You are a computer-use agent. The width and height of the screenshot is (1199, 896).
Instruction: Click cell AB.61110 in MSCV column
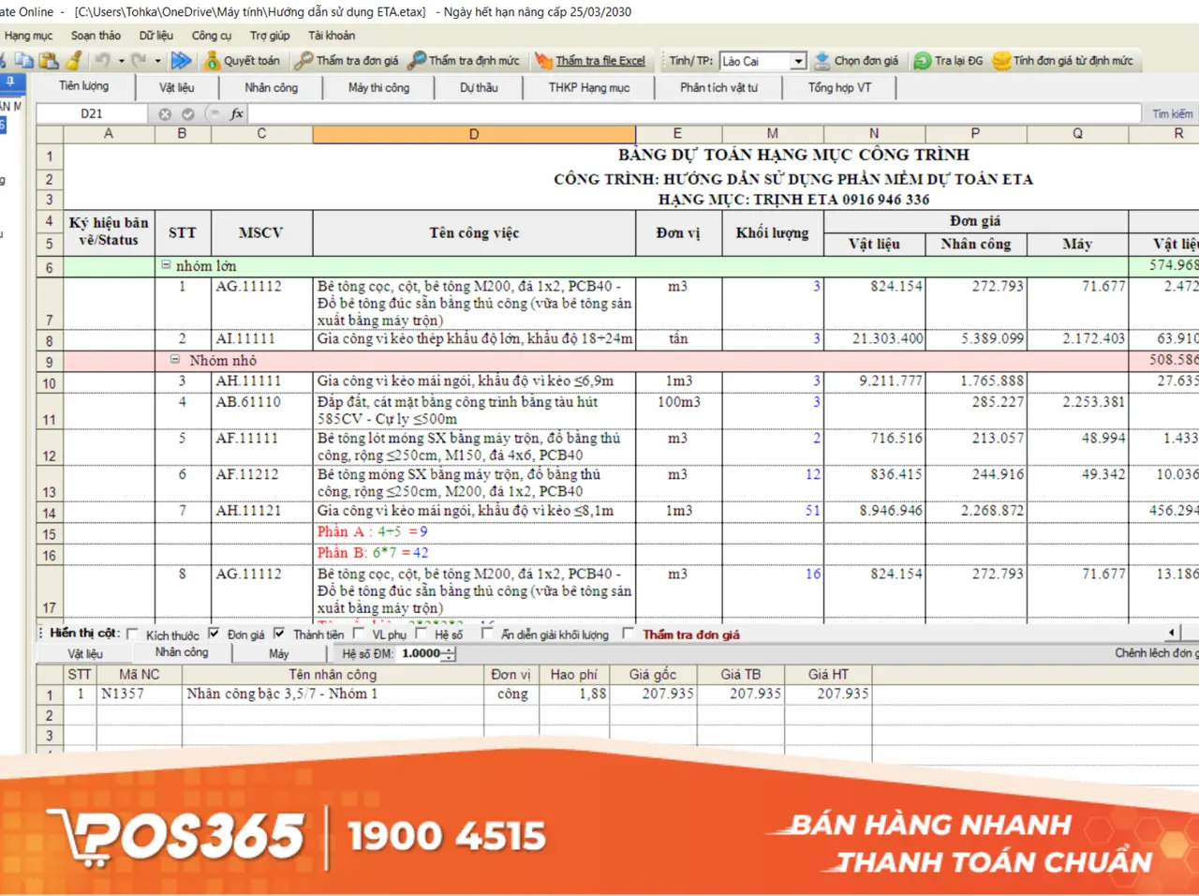tap(261, 411)
